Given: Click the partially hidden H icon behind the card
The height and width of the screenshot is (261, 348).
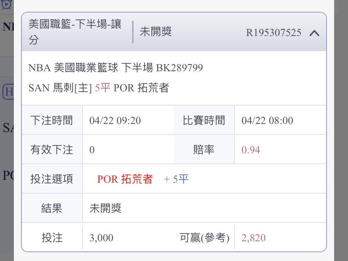Looking at the screenshot, I should point(8,92).
